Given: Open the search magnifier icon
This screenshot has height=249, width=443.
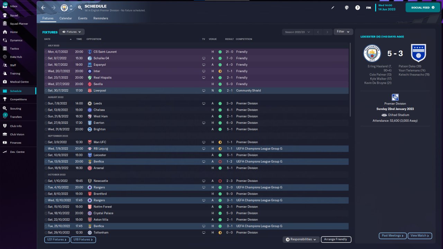Looking at the screenshot, I should click(x=80, y=7).
